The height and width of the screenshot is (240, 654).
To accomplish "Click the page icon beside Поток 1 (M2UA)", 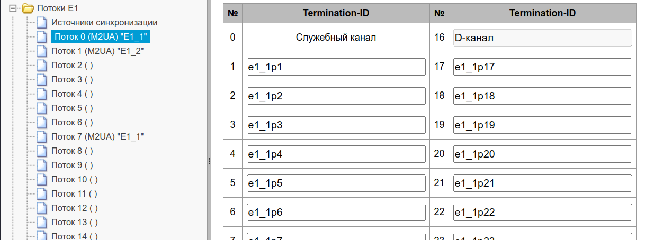I will (42, 51).
